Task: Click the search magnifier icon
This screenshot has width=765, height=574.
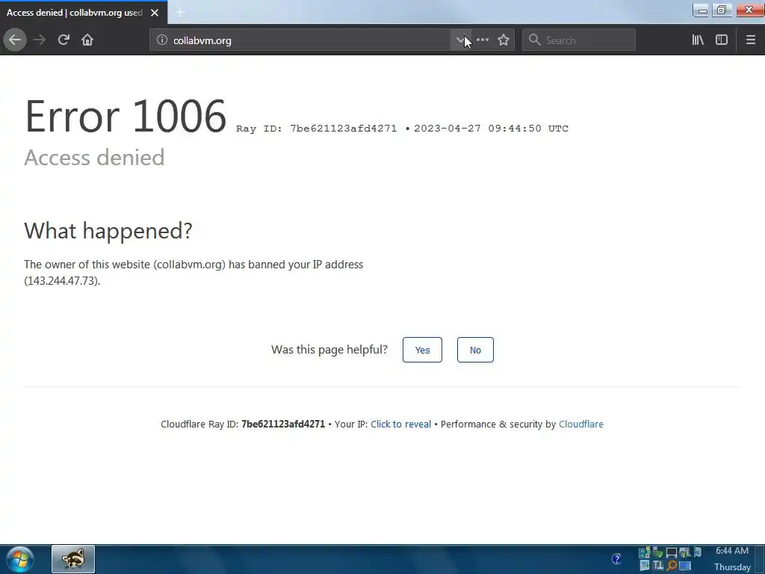Action: (x=535, y=40)
